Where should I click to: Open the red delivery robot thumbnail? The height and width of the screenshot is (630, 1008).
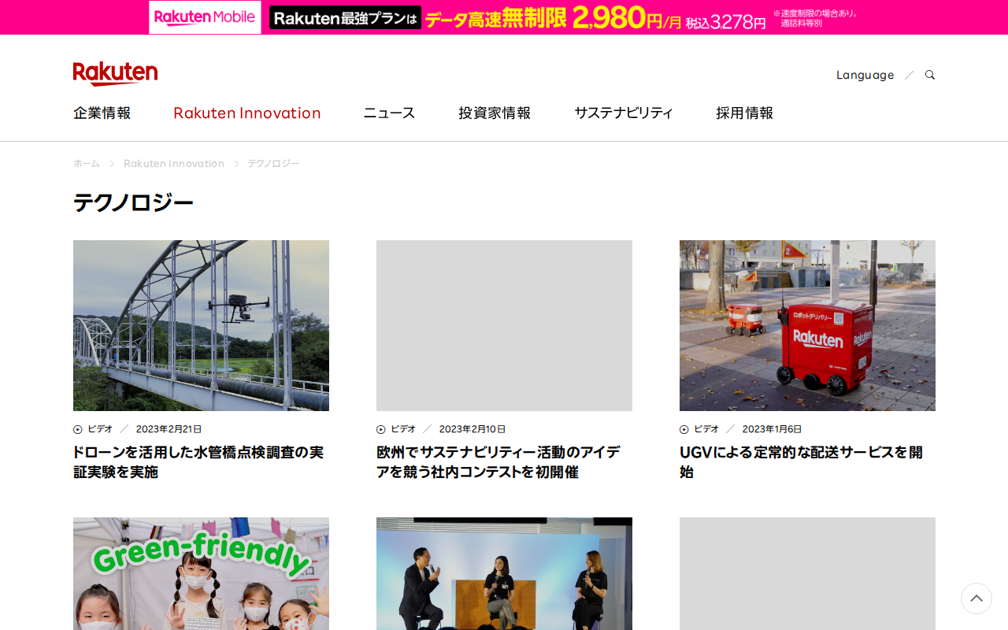(807, 325)
